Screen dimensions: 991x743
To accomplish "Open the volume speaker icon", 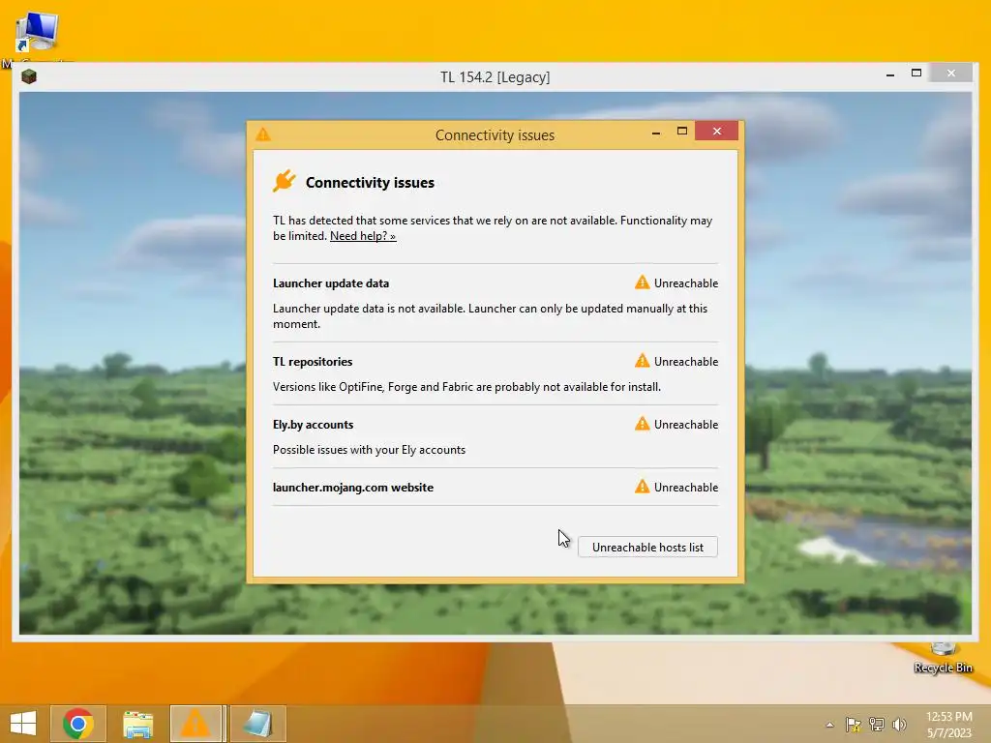I will pyautogui.click(x=899, y=724).
